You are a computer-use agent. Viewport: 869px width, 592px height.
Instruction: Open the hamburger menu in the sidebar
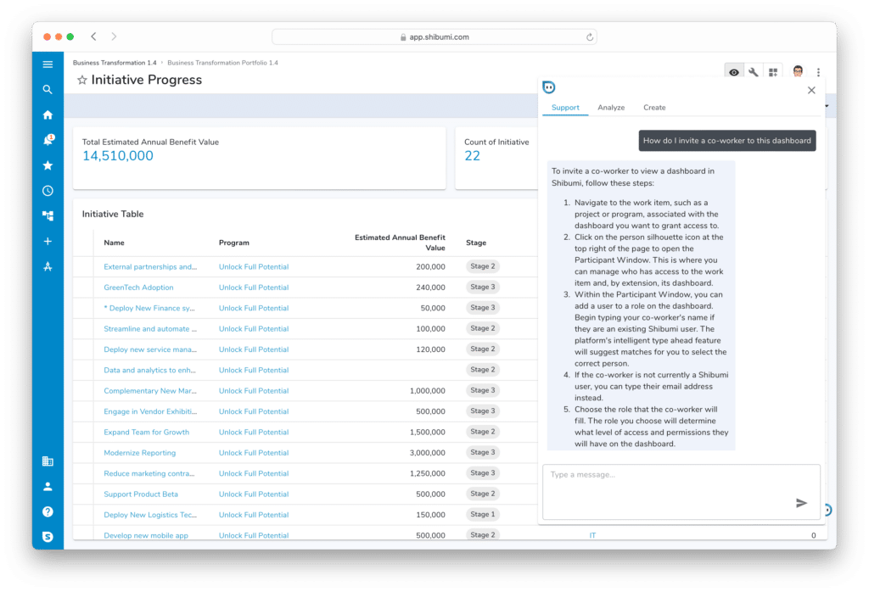(48, 64)
